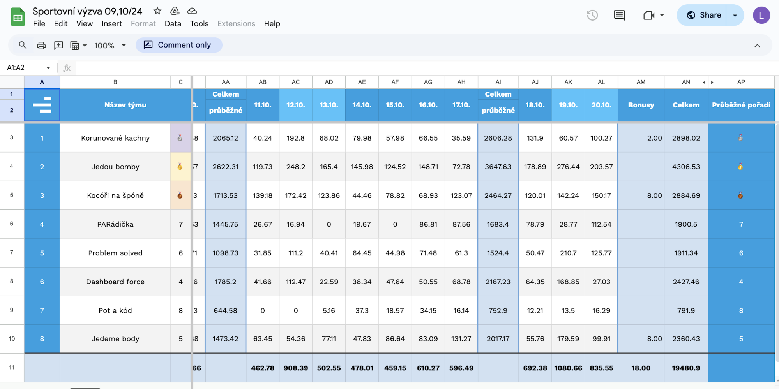The height and width of the screenshot is (389, 779).
Task: Select column header AA
Action: (x=226, y=82)
